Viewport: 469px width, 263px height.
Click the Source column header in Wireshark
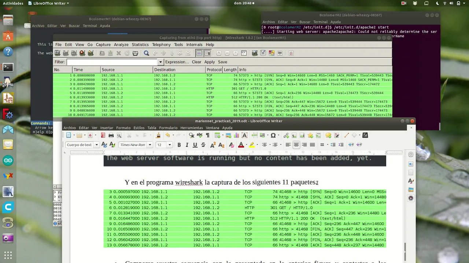[126, 69]
